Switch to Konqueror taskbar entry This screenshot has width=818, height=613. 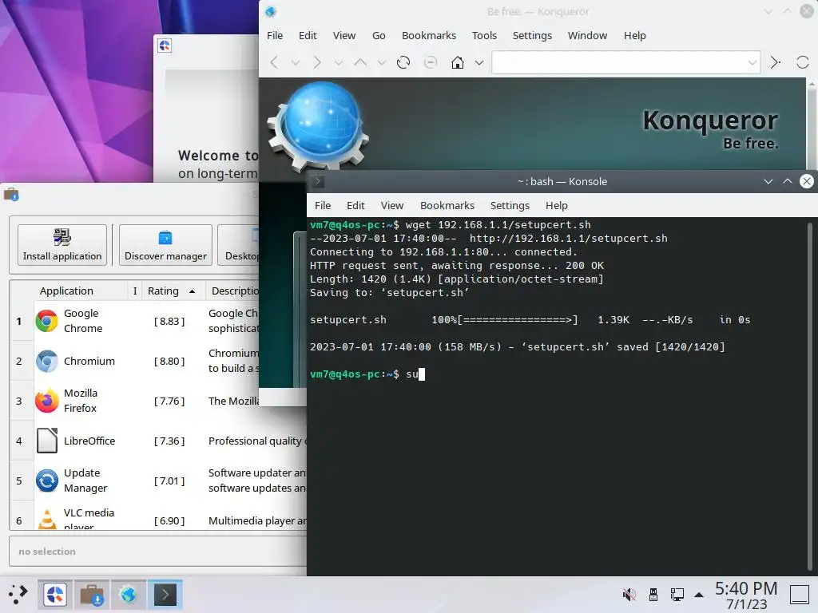[129, 595]
